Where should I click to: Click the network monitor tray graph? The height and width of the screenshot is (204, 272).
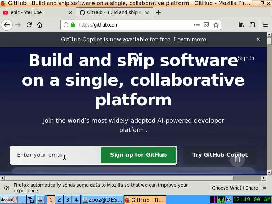point(222,200)
